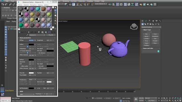Open refraction Affect channels dropdown

pyautogui.click(x=32, y=69)
